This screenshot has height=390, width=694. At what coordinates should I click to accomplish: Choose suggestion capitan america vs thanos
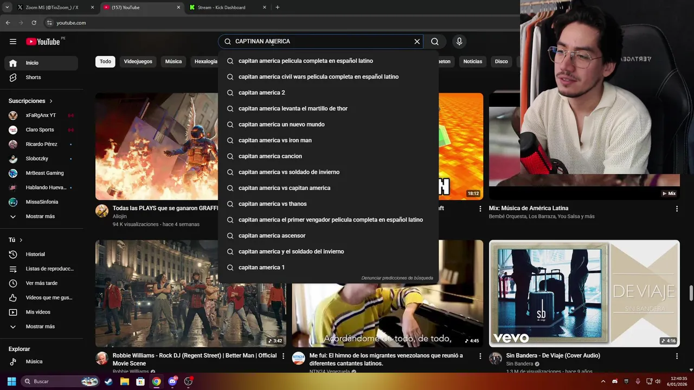pyautogui.click(x=328, y=204)
